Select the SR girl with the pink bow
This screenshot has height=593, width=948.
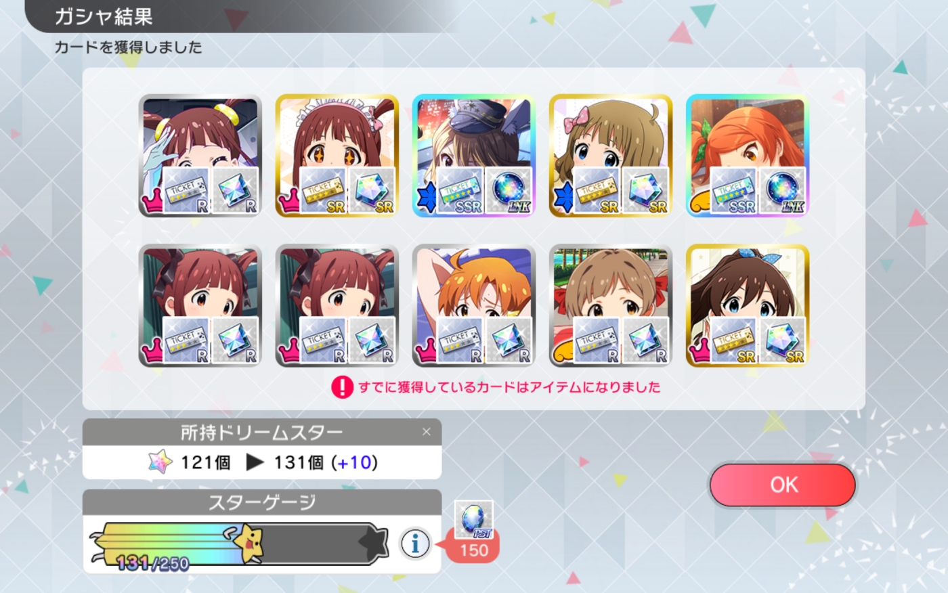[x=610, y=156]
